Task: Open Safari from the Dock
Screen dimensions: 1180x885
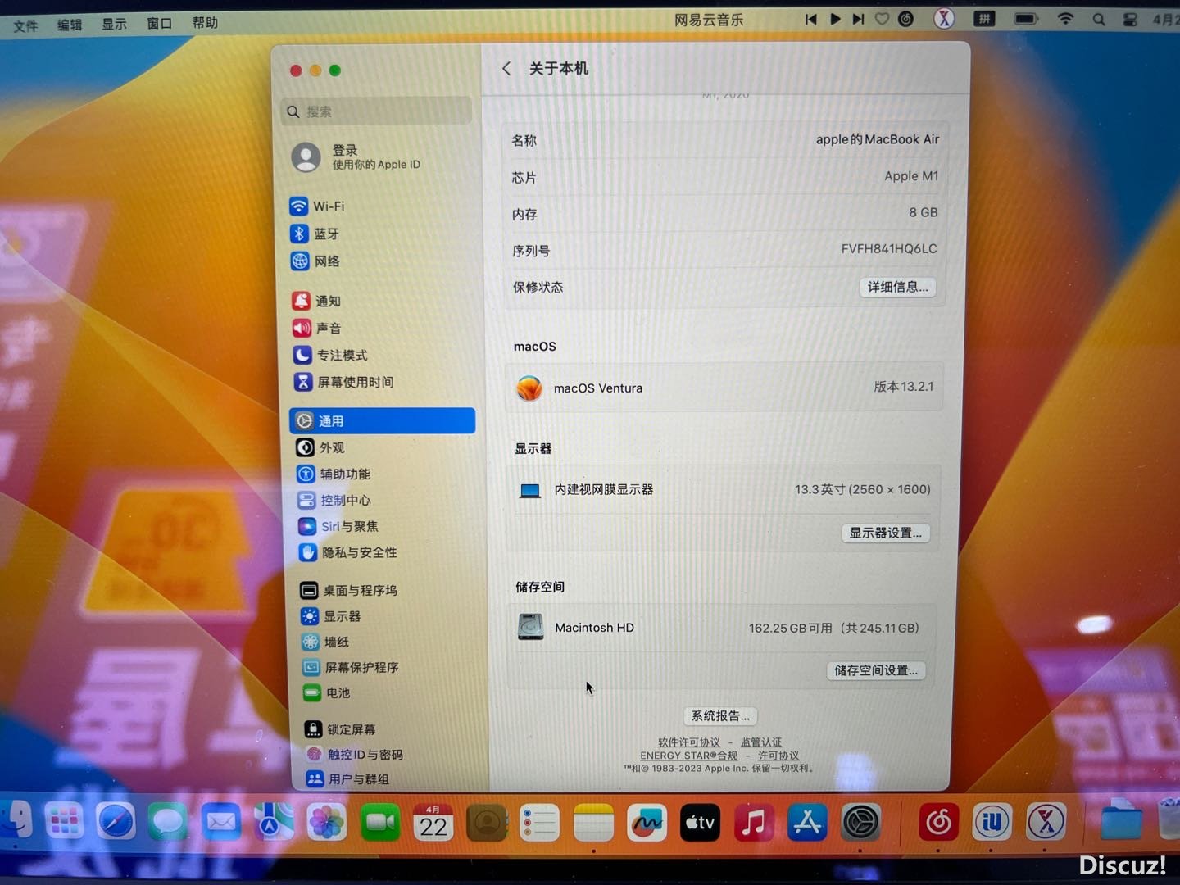Action: (x=116, y=821)
